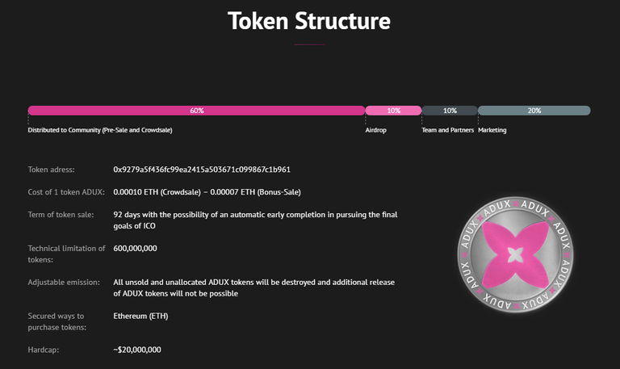Click the adjustable emission description text
This screenshot has height=369, width=620.
(255, 287)
